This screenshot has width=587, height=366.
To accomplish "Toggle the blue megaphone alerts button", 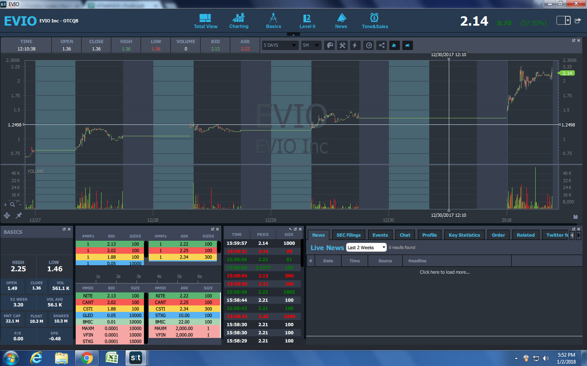I will 408,45.
